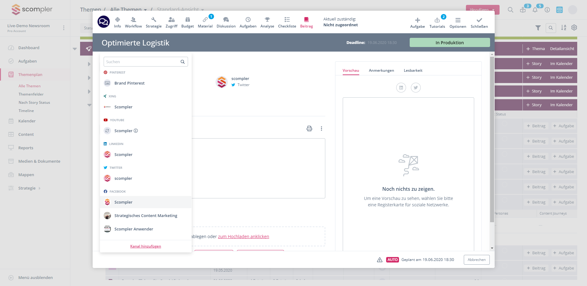
Task: Select the LinkedIn preview icon
Action: coord(401,88)
